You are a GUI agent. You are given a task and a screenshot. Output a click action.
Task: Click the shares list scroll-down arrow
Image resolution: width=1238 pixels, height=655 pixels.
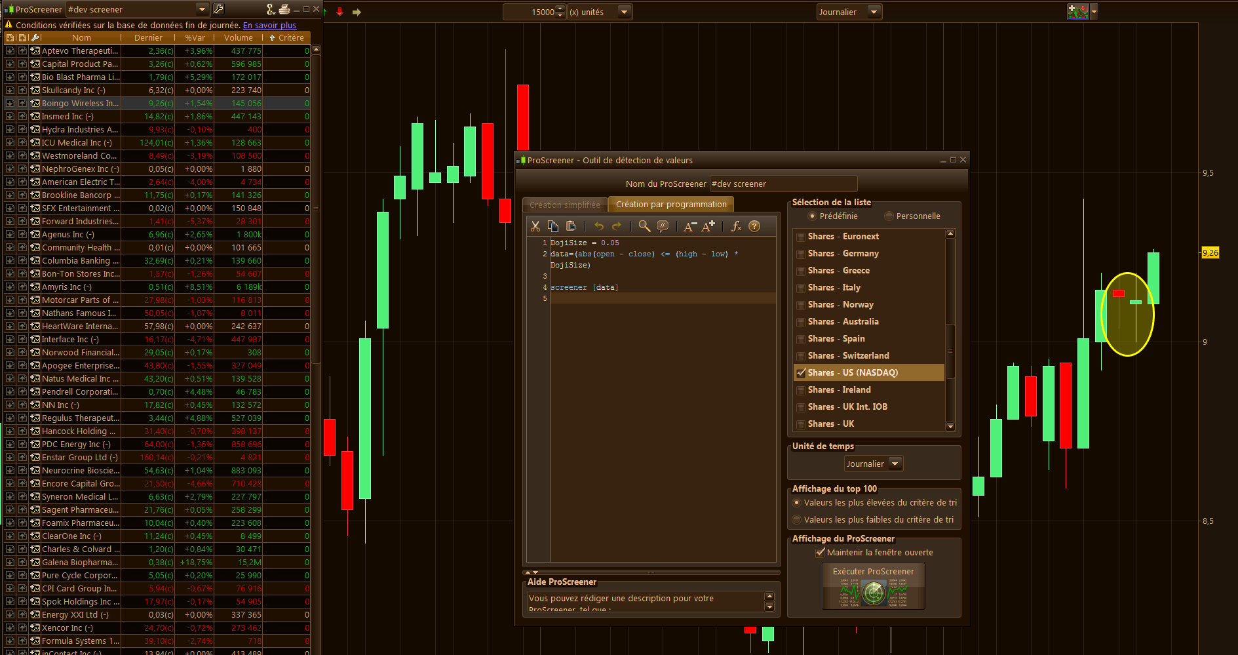[x=950, y=427]
